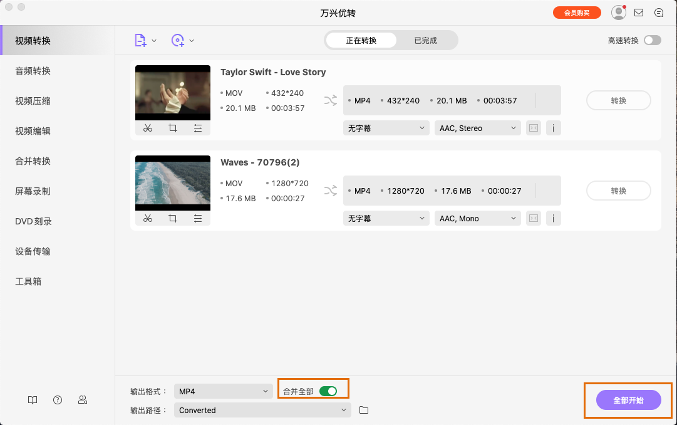The width and height of the screenshot is (677, 425).
Task: Click the add files icon in toolbar
Action: coord(140,40)
